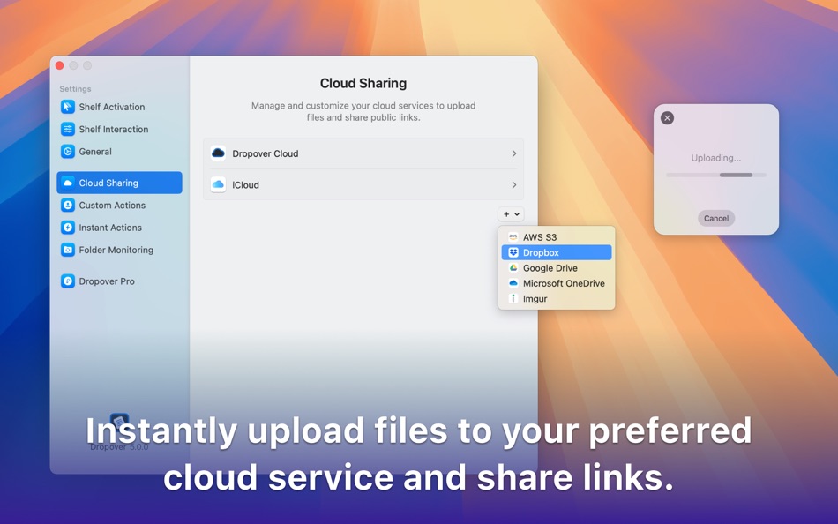Choose Dropbox from the menu
Image resolution: width=838 pixels, height=524 pixels.
point(557,252)
